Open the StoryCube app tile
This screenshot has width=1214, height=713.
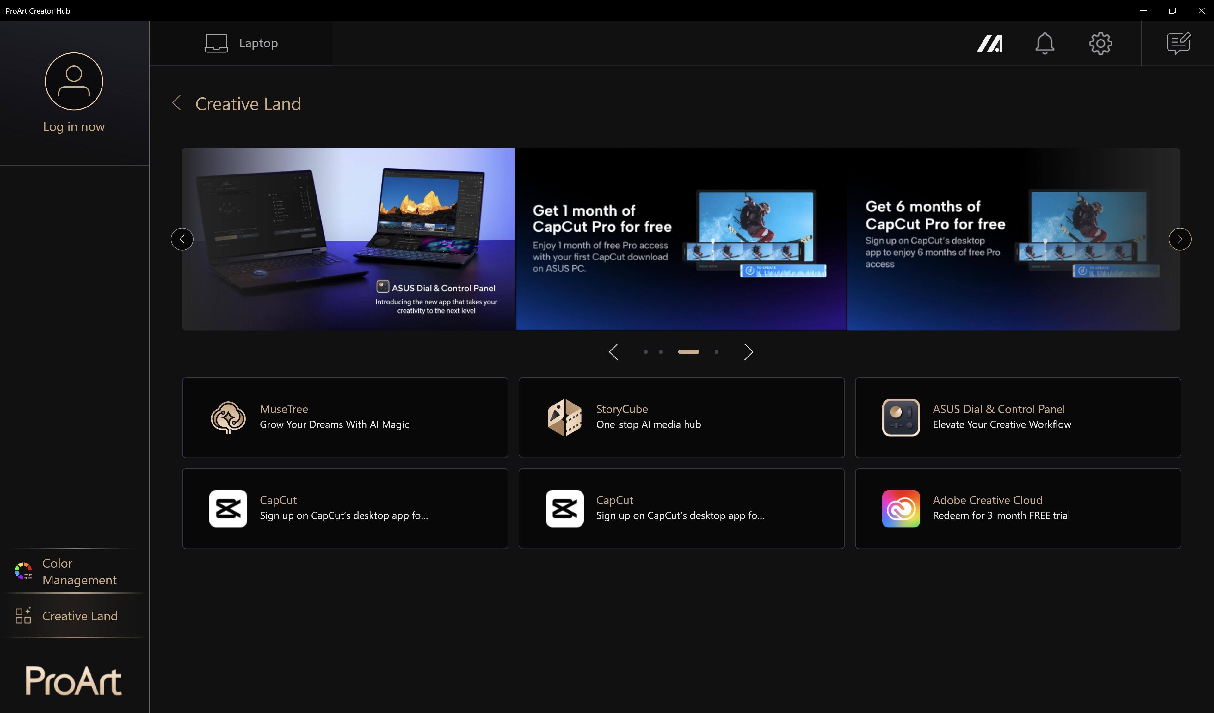(681, 417)
